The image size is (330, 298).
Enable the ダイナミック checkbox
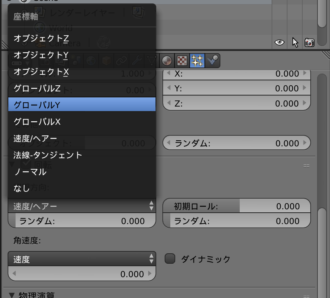170,259
